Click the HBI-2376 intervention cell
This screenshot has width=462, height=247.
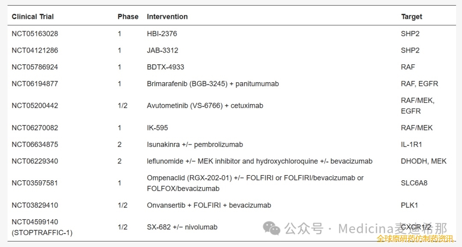pos(162,33)
